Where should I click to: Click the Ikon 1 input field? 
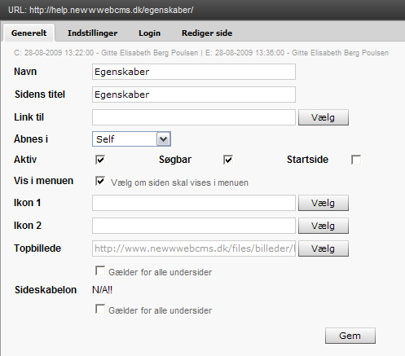[194, 203]
